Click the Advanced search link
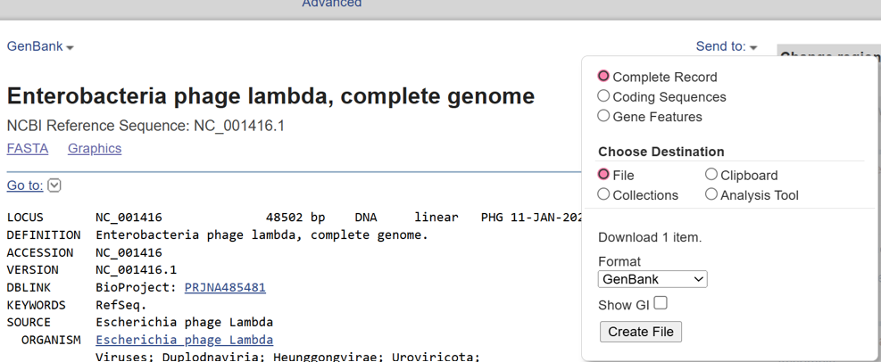Image resolution: width=881 pixels, height=362 pixels. click(331, 4)
